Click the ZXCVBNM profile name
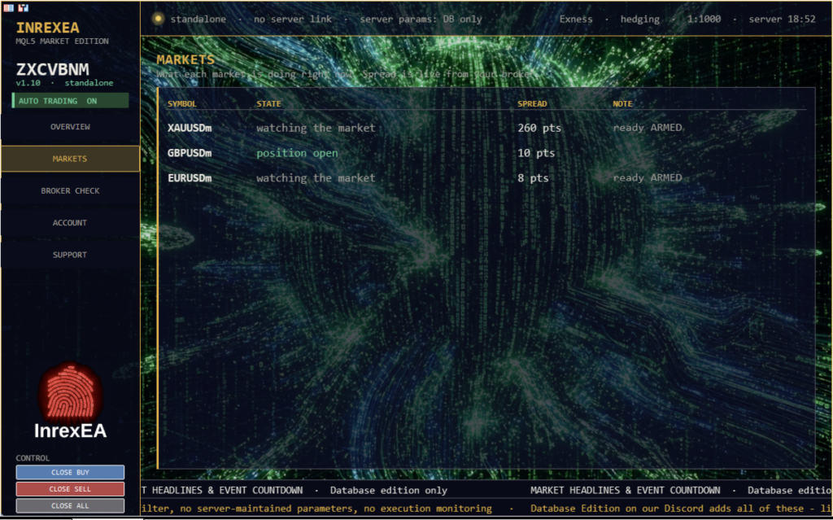This screenshot has height=520, width=833. (53, 69)
